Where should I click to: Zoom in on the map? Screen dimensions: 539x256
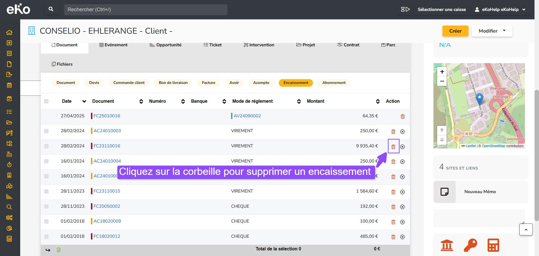tap(442, 72)
